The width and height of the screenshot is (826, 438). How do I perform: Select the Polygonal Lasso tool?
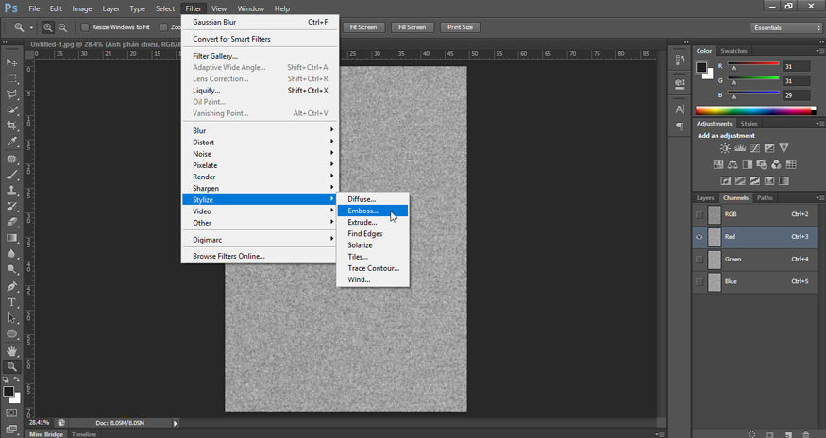(x=11, y=93)
